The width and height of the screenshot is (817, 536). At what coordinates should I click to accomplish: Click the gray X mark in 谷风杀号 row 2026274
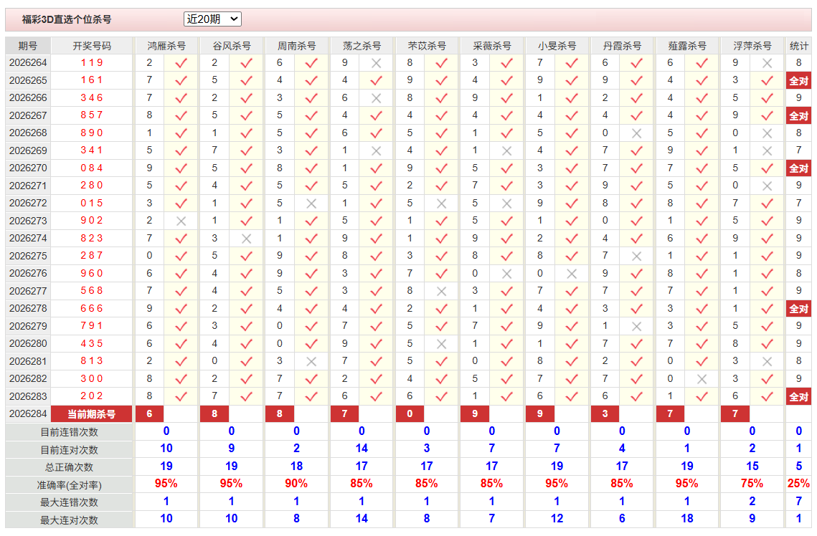click(246, 239)
